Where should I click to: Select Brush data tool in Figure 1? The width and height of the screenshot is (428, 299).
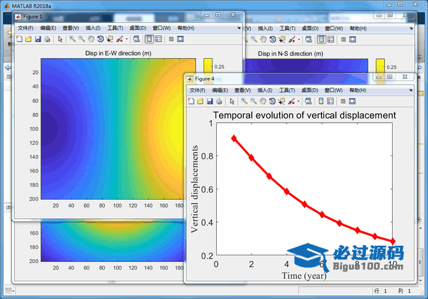[x=120, y=39]
